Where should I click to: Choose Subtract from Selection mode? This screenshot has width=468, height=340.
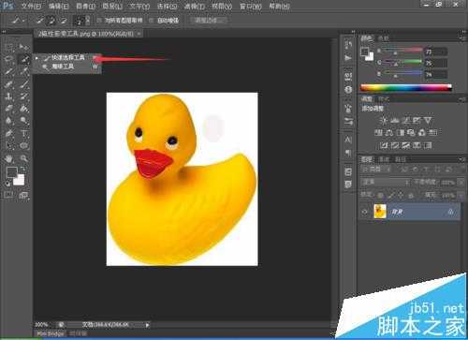[x=64, y=21]
